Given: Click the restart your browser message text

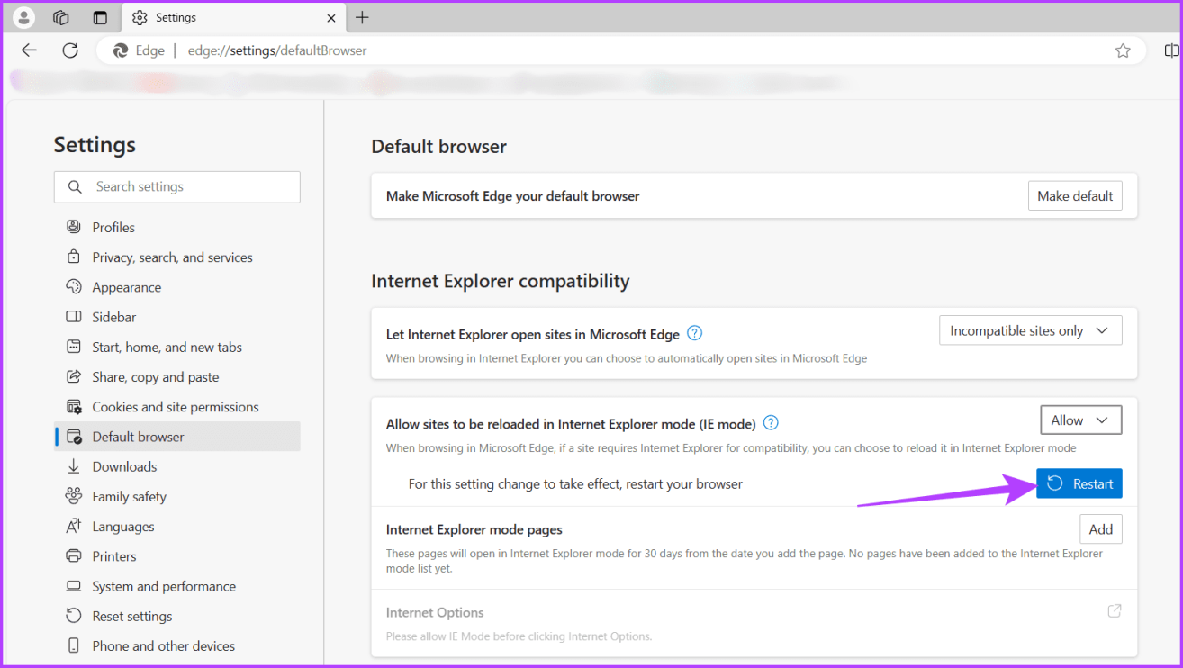Looking at the screenshot, I should point(575,483).
